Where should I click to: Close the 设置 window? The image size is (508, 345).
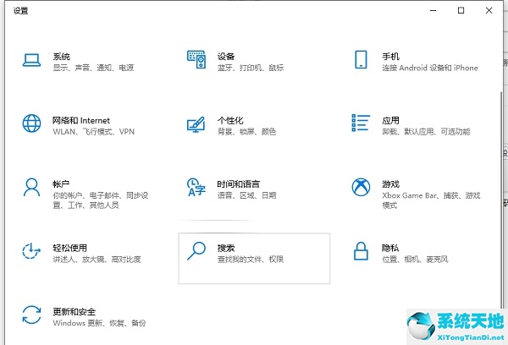(489, 11)
